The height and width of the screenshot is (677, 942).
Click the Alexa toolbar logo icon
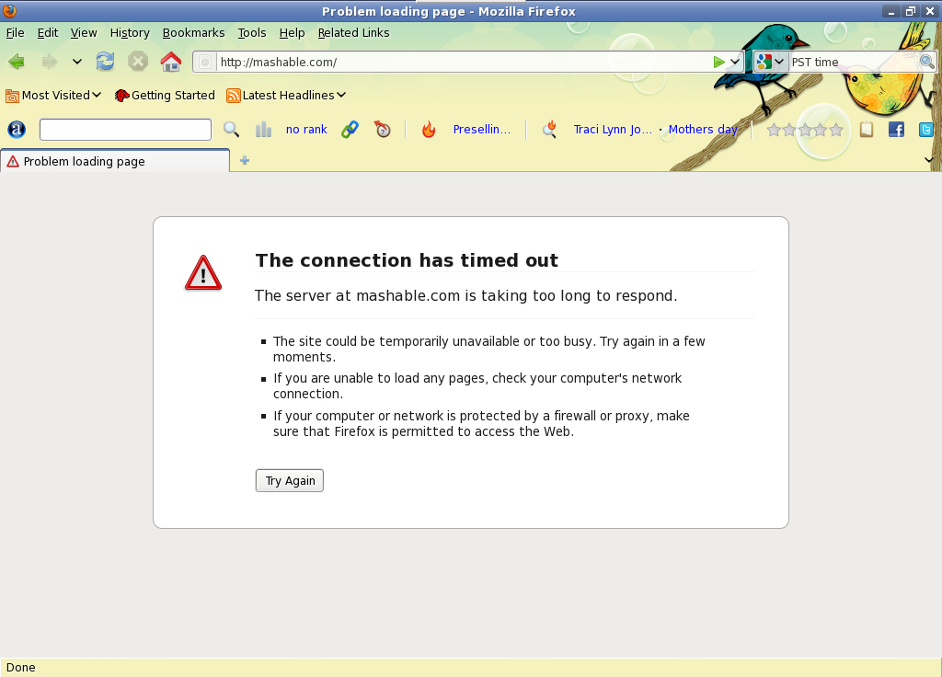17,129
